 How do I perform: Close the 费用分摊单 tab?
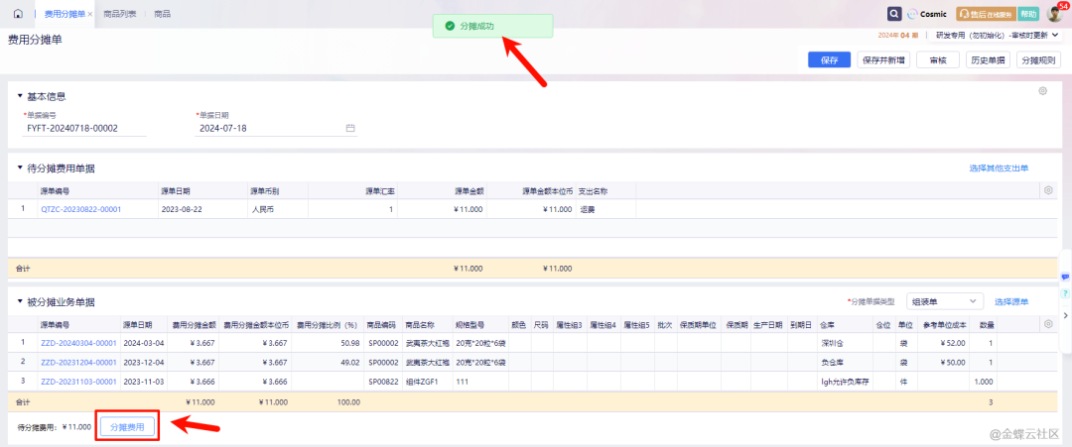click(x=91, y=14)
